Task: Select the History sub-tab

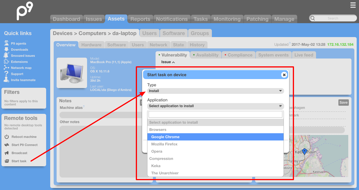Action: click(x=197, y=45)
